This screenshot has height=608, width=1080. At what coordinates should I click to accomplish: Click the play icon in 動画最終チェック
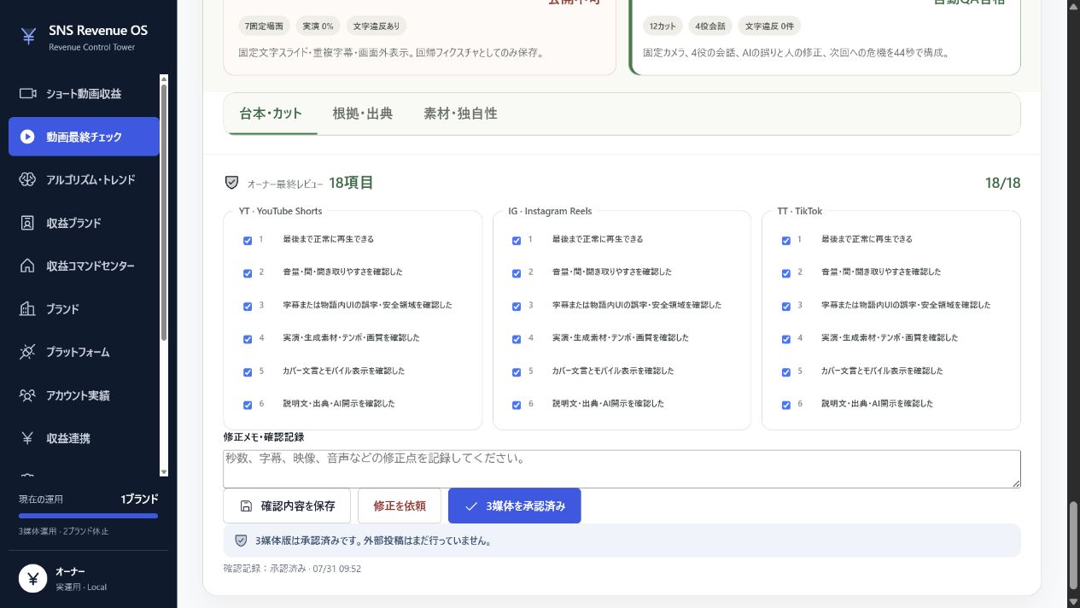click(x=27, y=137)
